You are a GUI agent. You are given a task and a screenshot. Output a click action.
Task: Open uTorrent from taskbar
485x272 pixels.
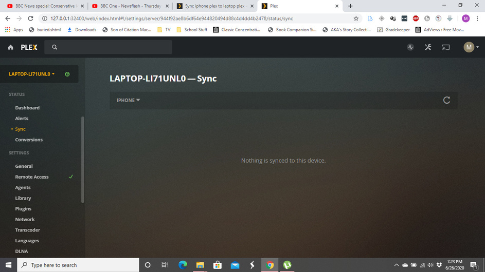[288, 265]
